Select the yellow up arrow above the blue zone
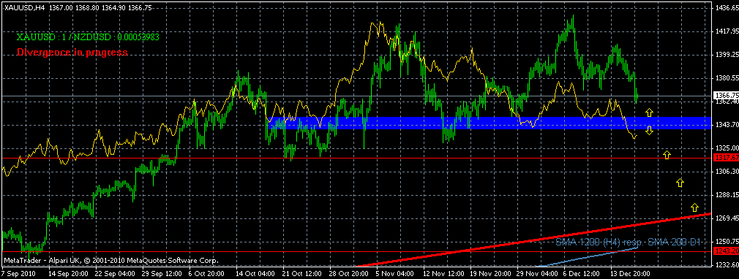This screenshot has width=739, height=279. tap(649, 112)
